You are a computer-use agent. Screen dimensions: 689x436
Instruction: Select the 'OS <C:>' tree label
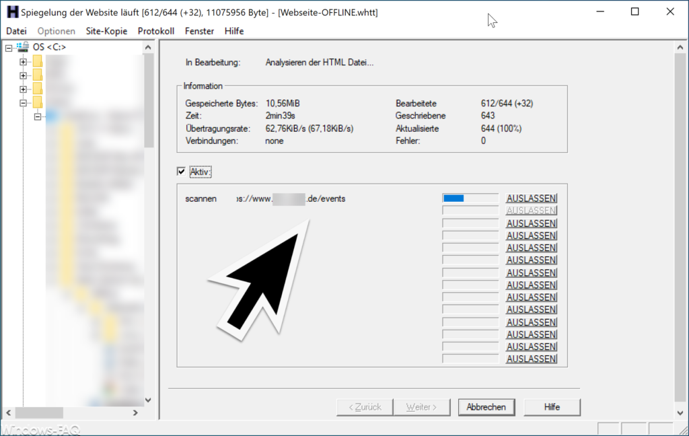pyautogui.click(x=49, y=47)
